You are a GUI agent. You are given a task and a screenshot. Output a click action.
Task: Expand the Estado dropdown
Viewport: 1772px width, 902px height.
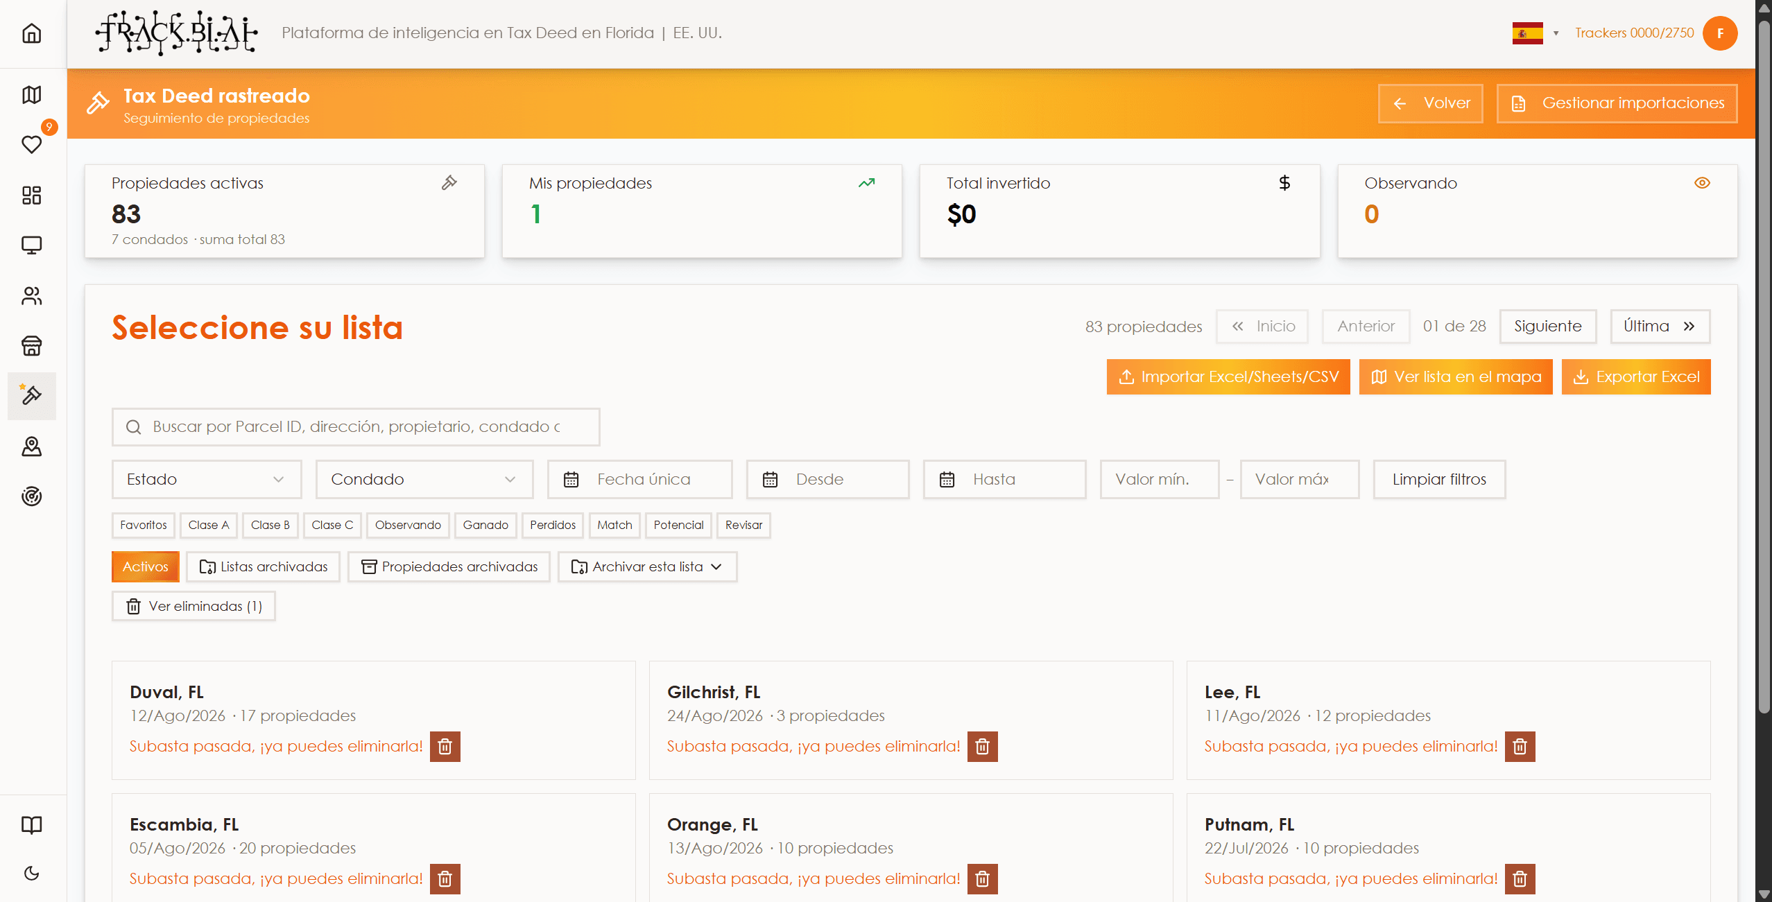click(207, 480)
